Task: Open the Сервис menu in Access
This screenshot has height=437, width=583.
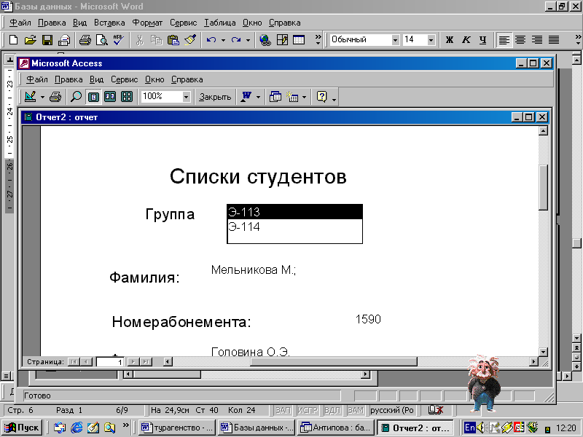Action: [x=124, y=79]
